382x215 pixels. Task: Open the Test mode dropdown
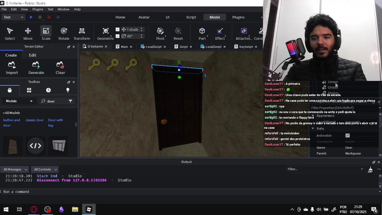coord(13,17)
